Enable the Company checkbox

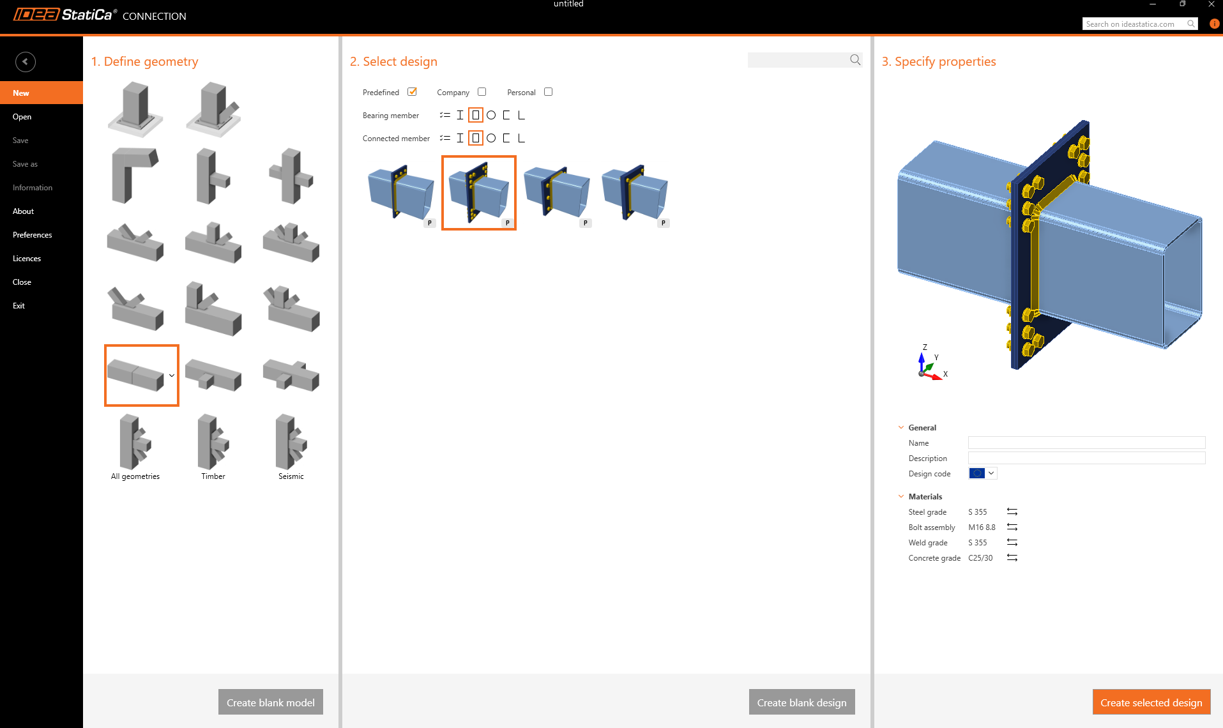482,92
